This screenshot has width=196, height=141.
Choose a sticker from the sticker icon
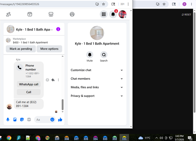(22, 120)
